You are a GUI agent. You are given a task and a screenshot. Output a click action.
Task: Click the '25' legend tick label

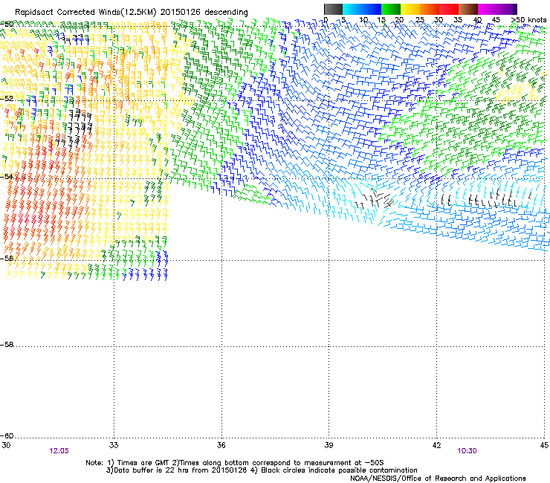coord(420,20)
